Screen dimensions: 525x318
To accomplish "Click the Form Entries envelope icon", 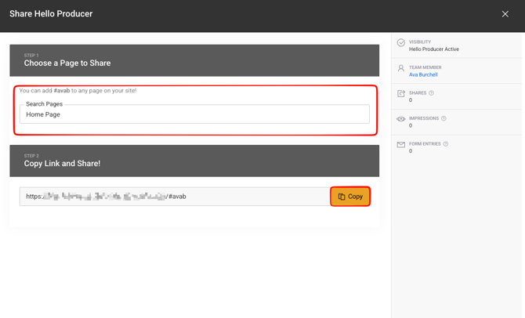I will (x=401, y=145).
